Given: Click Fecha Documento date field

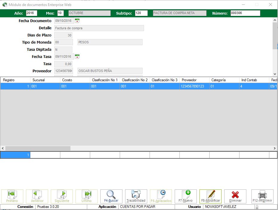Looking at the screenshot, I should 64,21.
